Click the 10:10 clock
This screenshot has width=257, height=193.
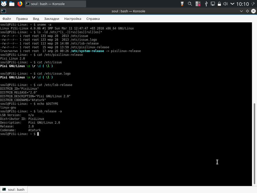point(243,4)
